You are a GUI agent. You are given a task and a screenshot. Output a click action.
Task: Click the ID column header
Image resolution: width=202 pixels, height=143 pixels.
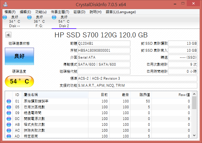(17, 95)
